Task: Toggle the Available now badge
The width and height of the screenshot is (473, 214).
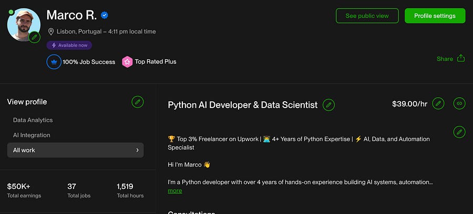Action: [x=69, y=45]
